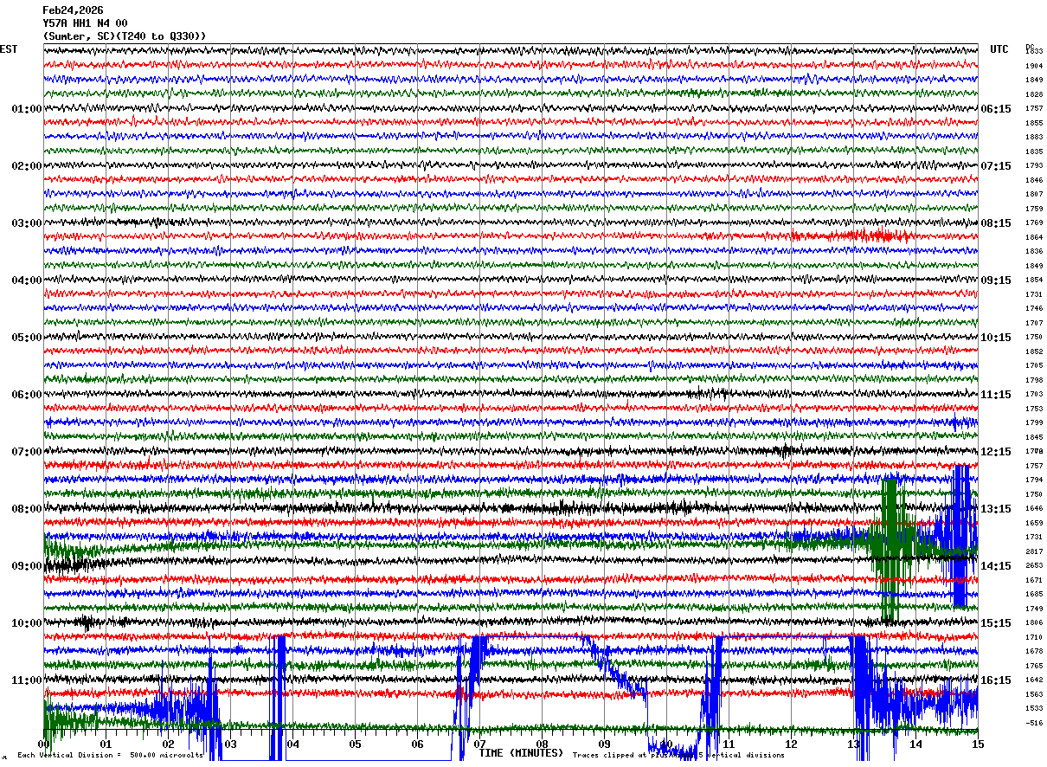Select minute tick label 05 on bottom axis
This screenshot has height=767, width=1047.
click(355, 744)
